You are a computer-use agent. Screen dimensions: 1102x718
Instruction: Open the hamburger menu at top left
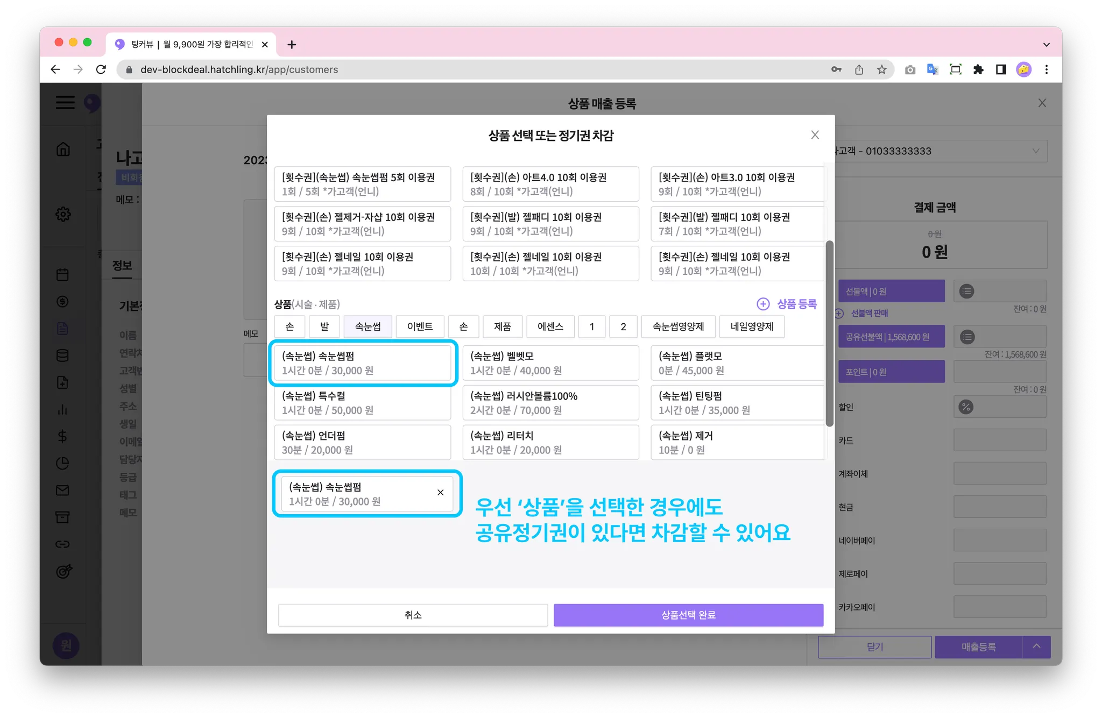(65, 102)
